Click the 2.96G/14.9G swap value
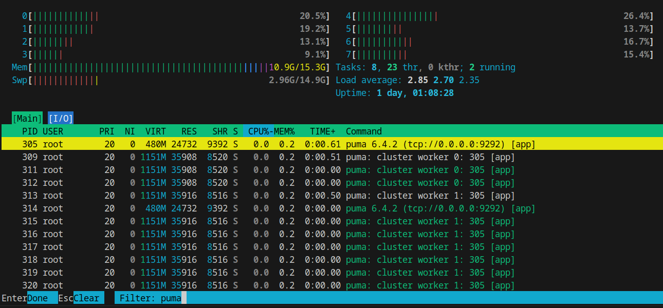Screen dimensions: 663x308 pos(297,80)
